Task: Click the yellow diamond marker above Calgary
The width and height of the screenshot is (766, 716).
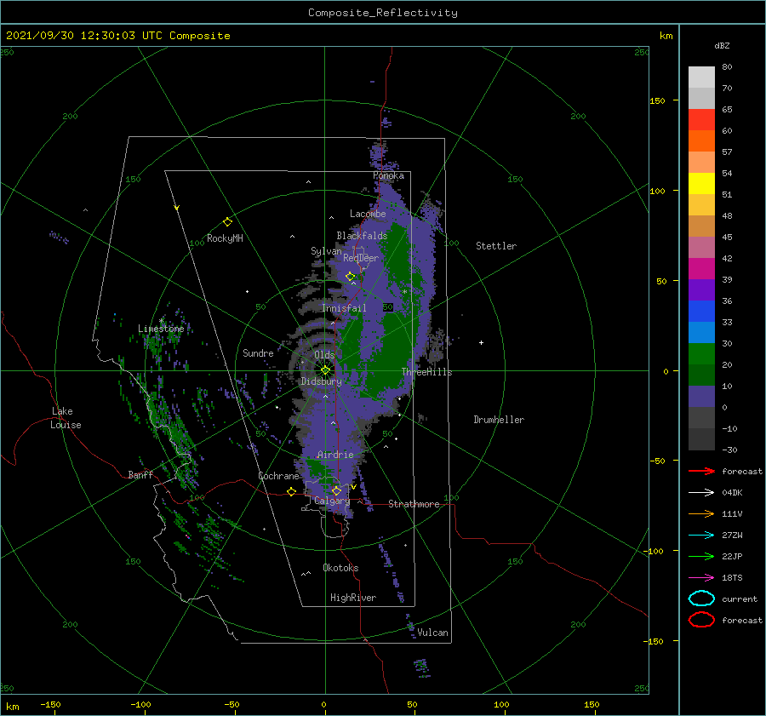Action: pyautogui.click(x=336, y=490)
